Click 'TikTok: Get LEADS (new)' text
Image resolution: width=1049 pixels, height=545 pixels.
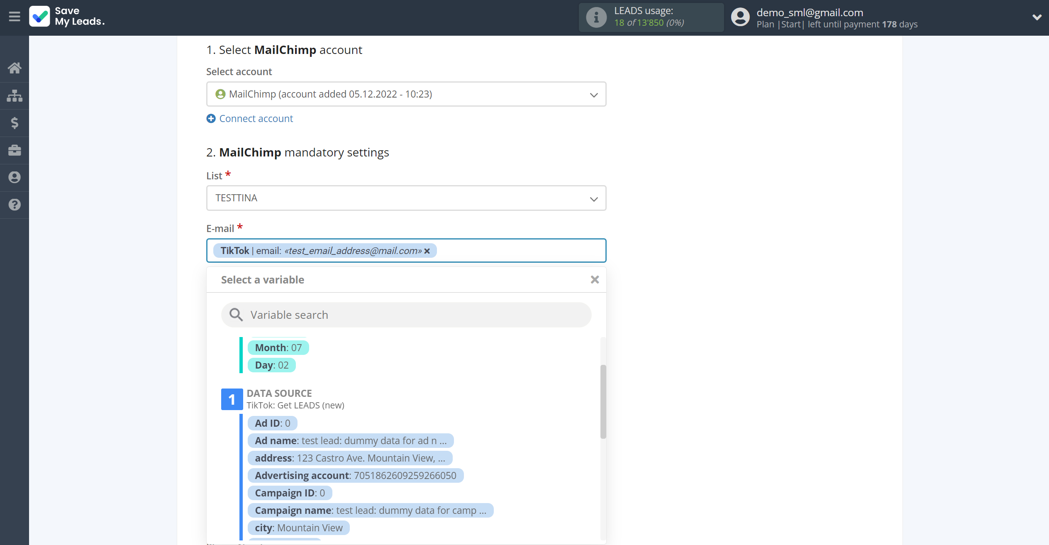pyautogui.click(x=295, y=406)
